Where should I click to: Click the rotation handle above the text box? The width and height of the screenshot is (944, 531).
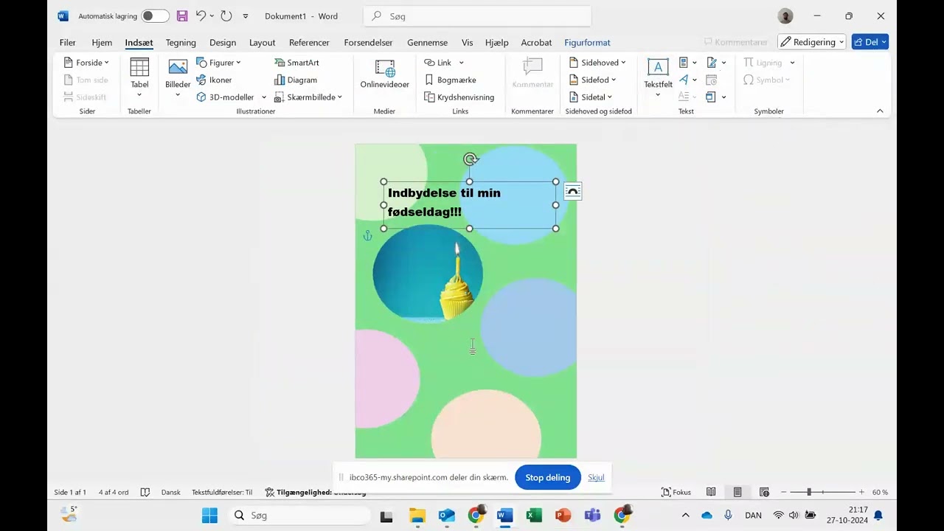(x=470, y=159)
